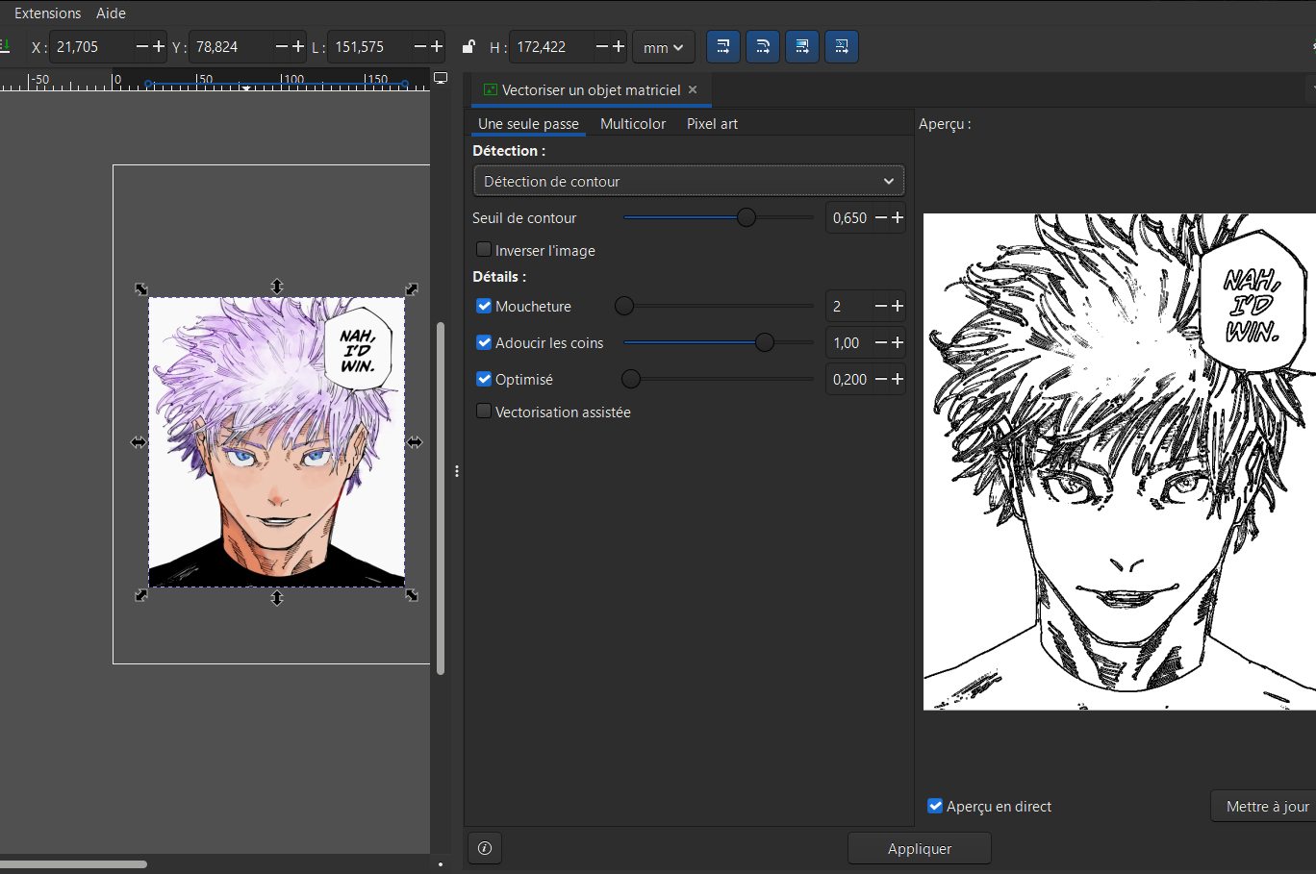Screen dimensions: 1316x874
Task: Increase Y position with plus button
Action: pos(298,46)
